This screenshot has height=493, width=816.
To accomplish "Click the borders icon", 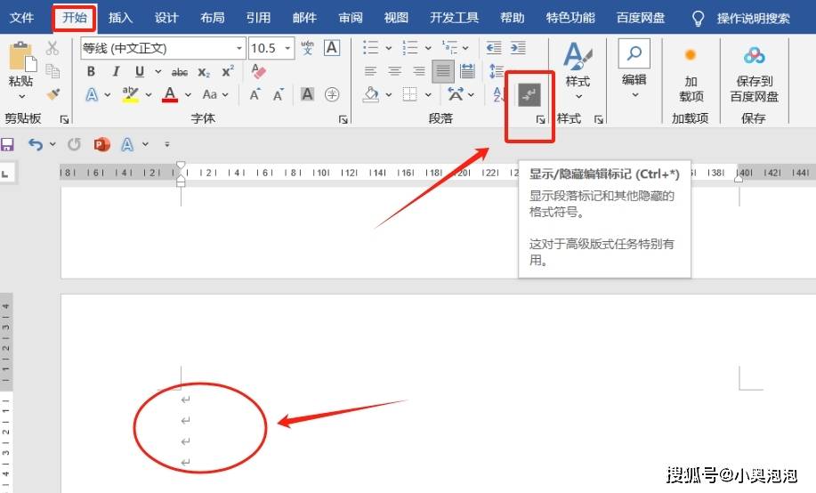I will pyautogui.click(x=410, y=94).
